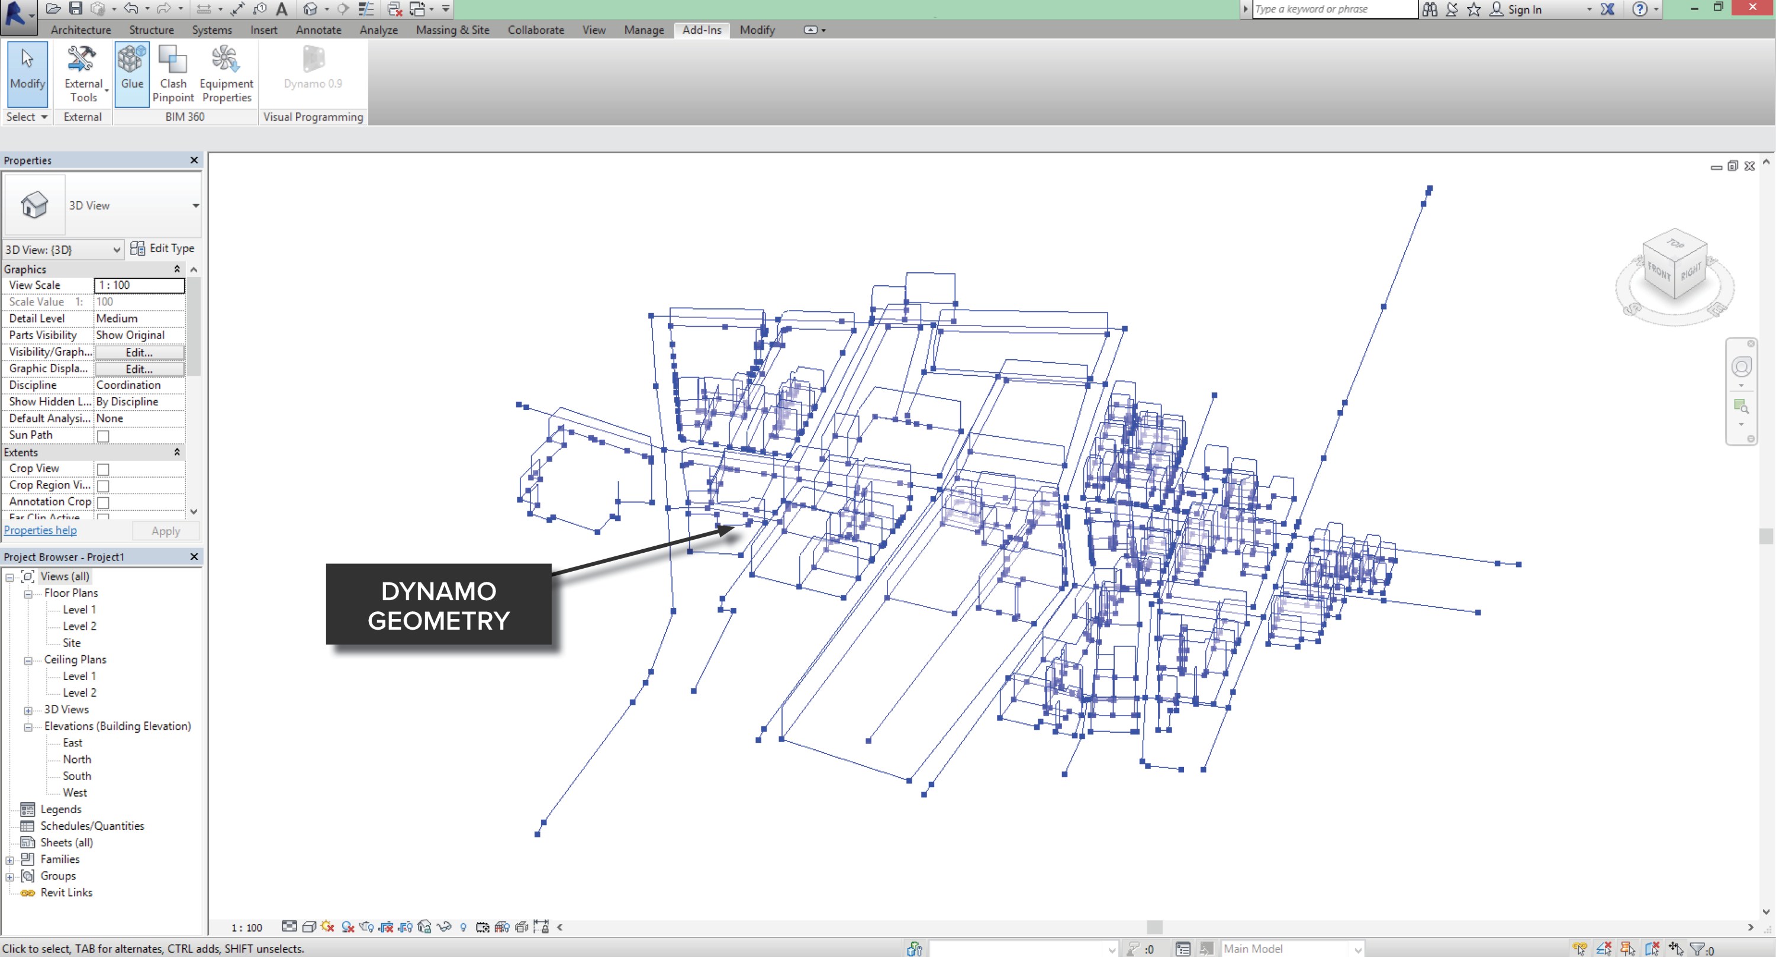The height and width of the screenshot is (957, 1776).
Task: Open Clash Pinpoint tool
Action: (173, 72)
